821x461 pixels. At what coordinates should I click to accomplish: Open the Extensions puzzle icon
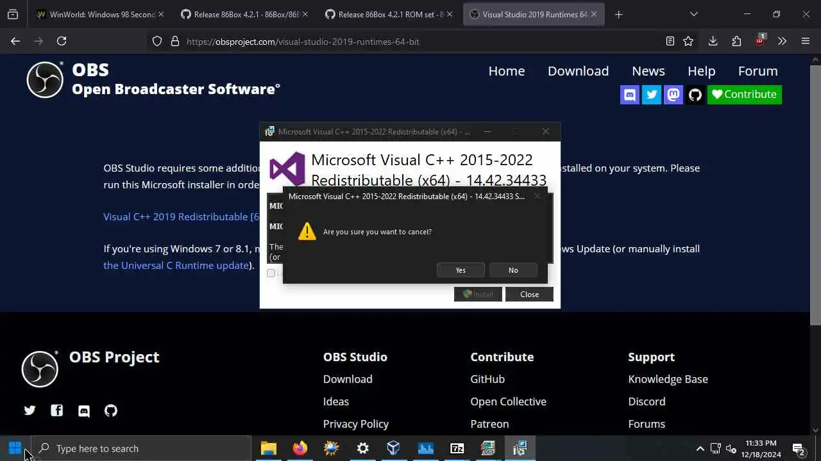pos(736,41)
